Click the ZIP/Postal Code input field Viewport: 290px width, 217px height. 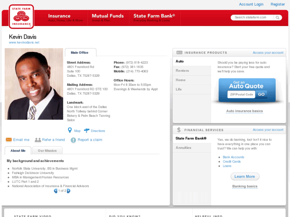pyautogui.click(x=241, y=94)
